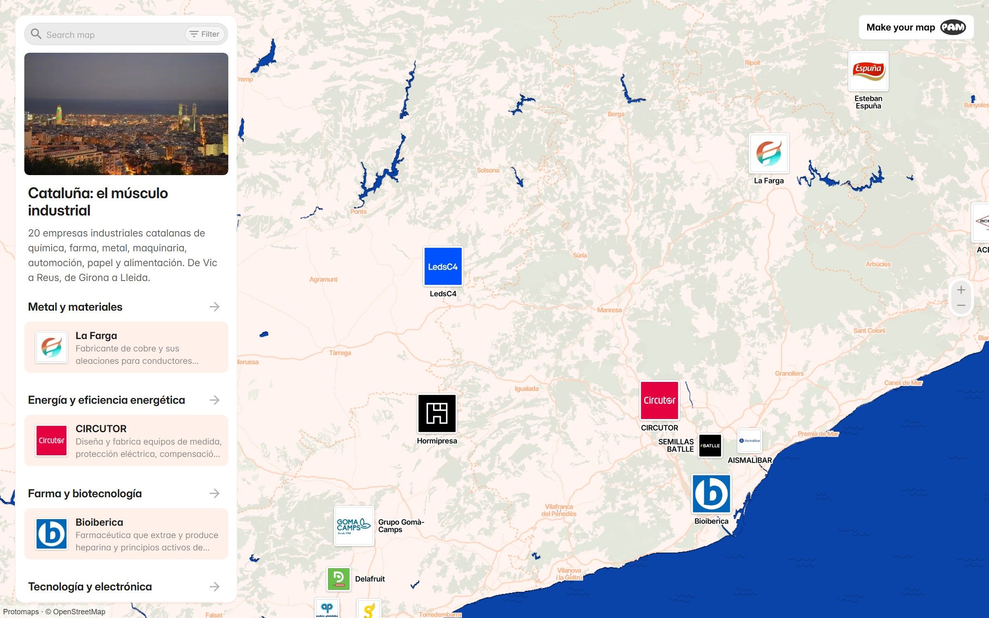989x618 pixels.
Task: Click the zoom in plus button
Action: click(x=961, y=290)
